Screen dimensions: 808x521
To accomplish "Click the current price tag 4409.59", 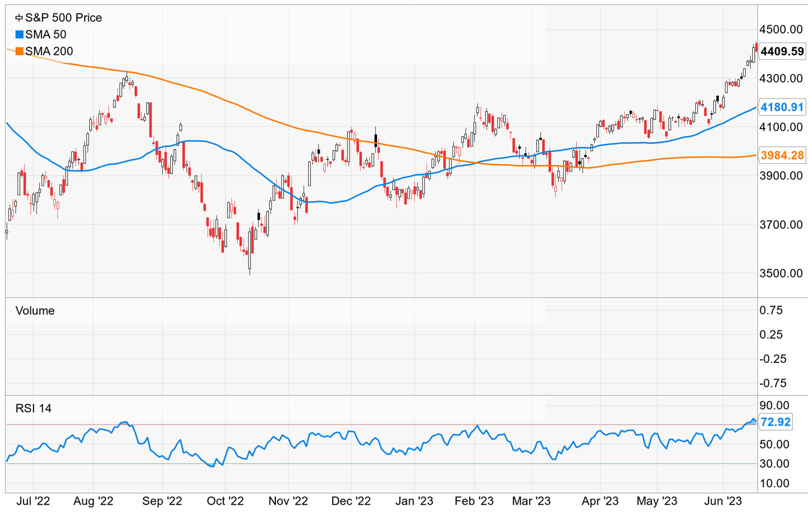I will point(782,52).
